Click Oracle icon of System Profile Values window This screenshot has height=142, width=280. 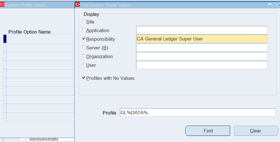[2, 5]
